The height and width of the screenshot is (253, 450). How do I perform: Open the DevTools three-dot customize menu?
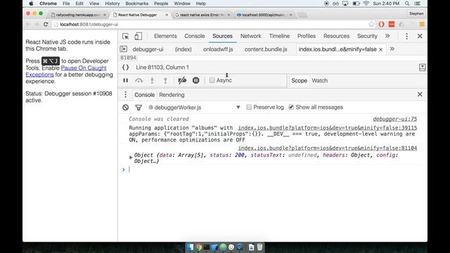click(x=406, y=36)
